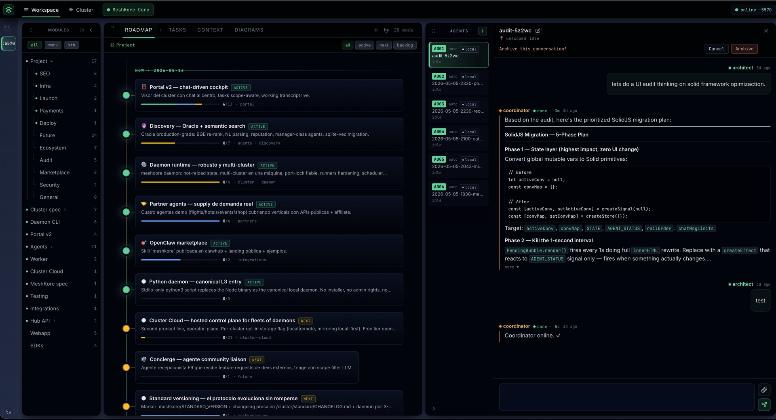Viewport: 776px width, 420px height.
Task: Select the 'work' module filter
Action: click(53, 45)
